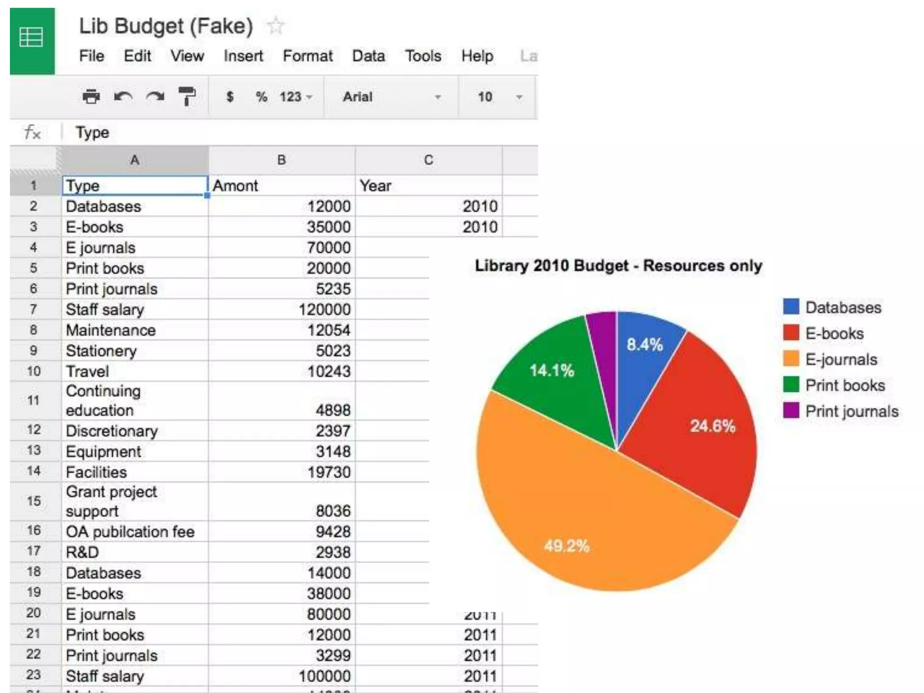The width and height of the screenshot is (924, 693).
Task: Click the Lib Budget (Fake) title
Action: coord(166,26)
